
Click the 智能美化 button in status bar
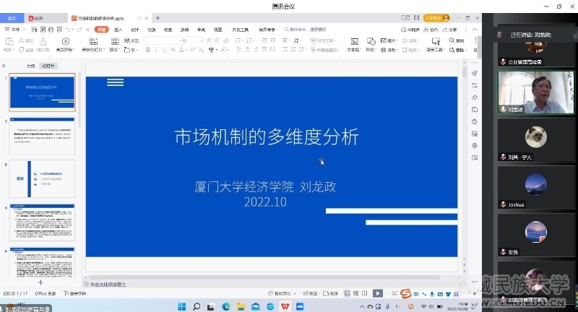pyautogui.click(x=282, y=293)
